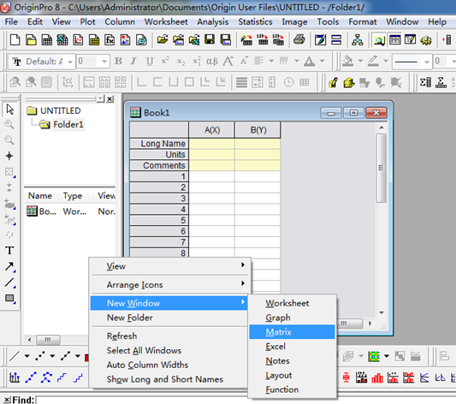The image size is (456, 404).
Task: Toggle Superscript formatting button
Action: 165,62
